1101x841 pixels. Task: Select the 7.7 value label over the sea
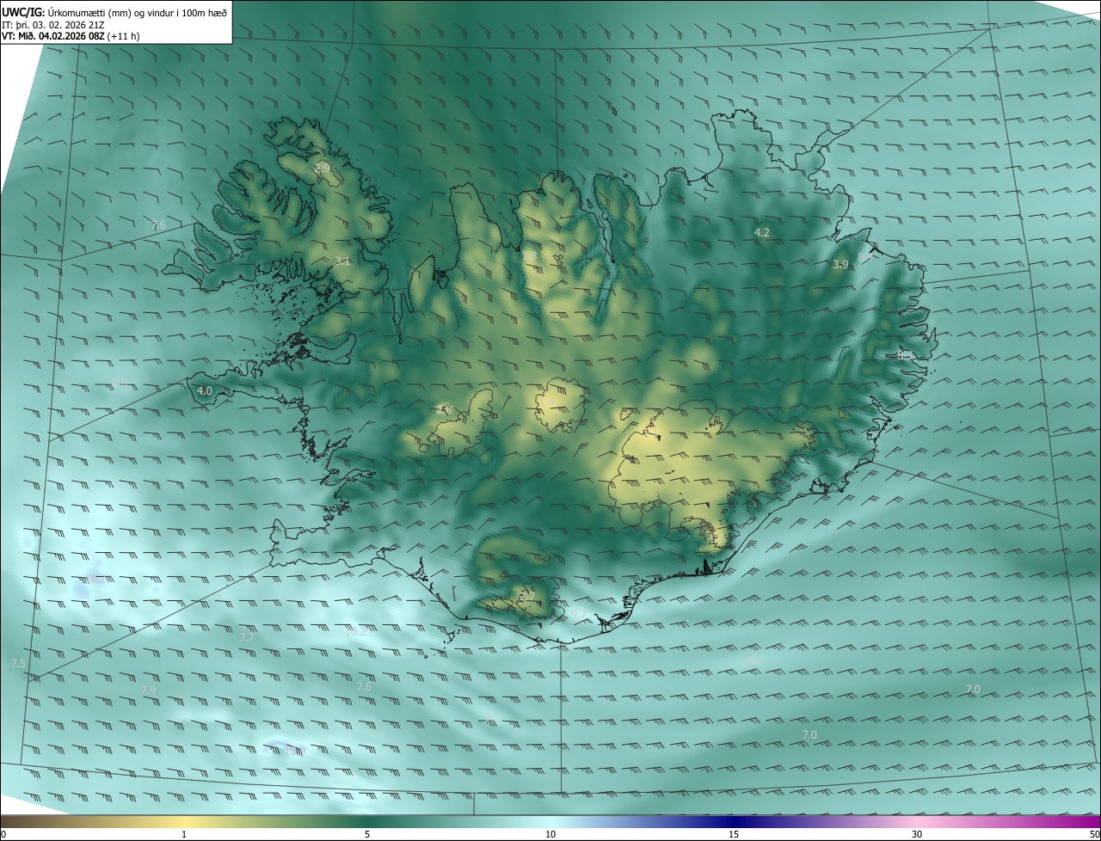[x=247, y=637]
